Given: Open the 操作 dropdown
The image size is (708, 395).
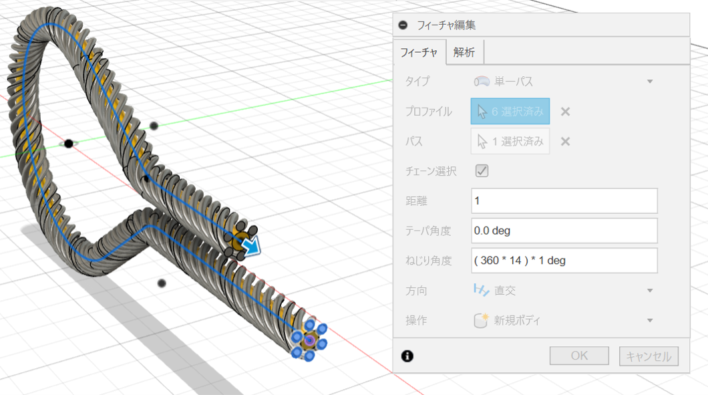Looking at the screenshot, I should point(649,321).
